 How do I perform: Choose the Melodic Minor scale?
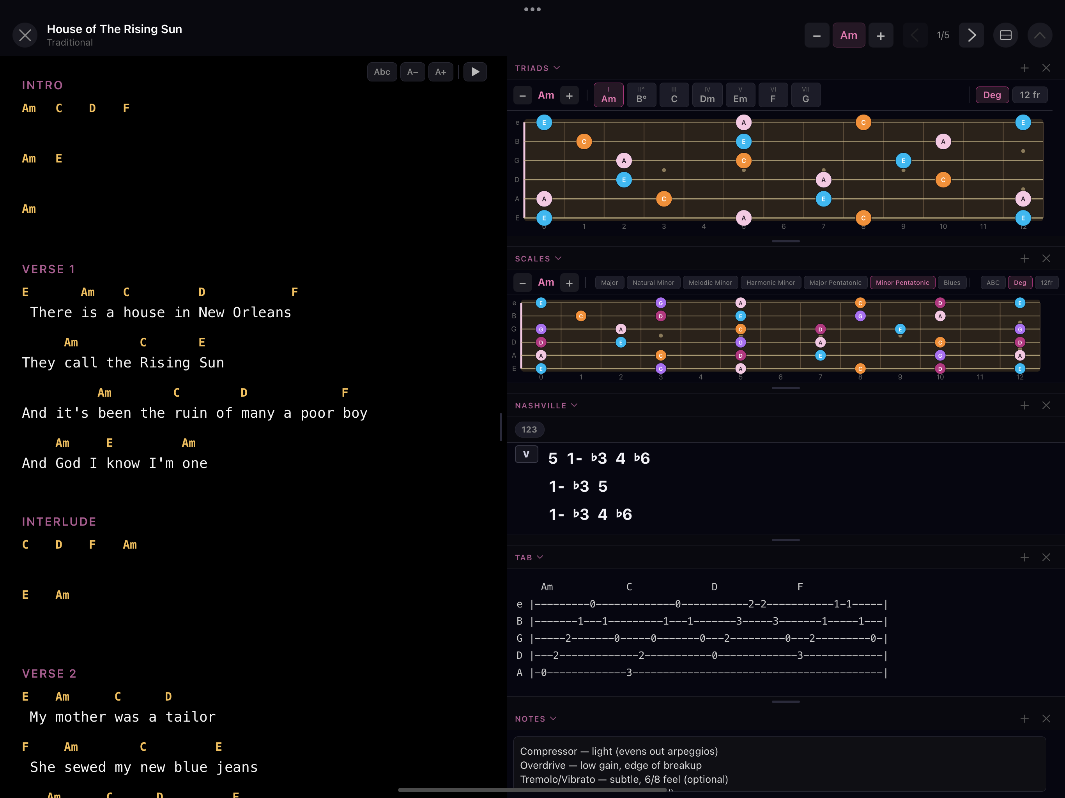710,282
